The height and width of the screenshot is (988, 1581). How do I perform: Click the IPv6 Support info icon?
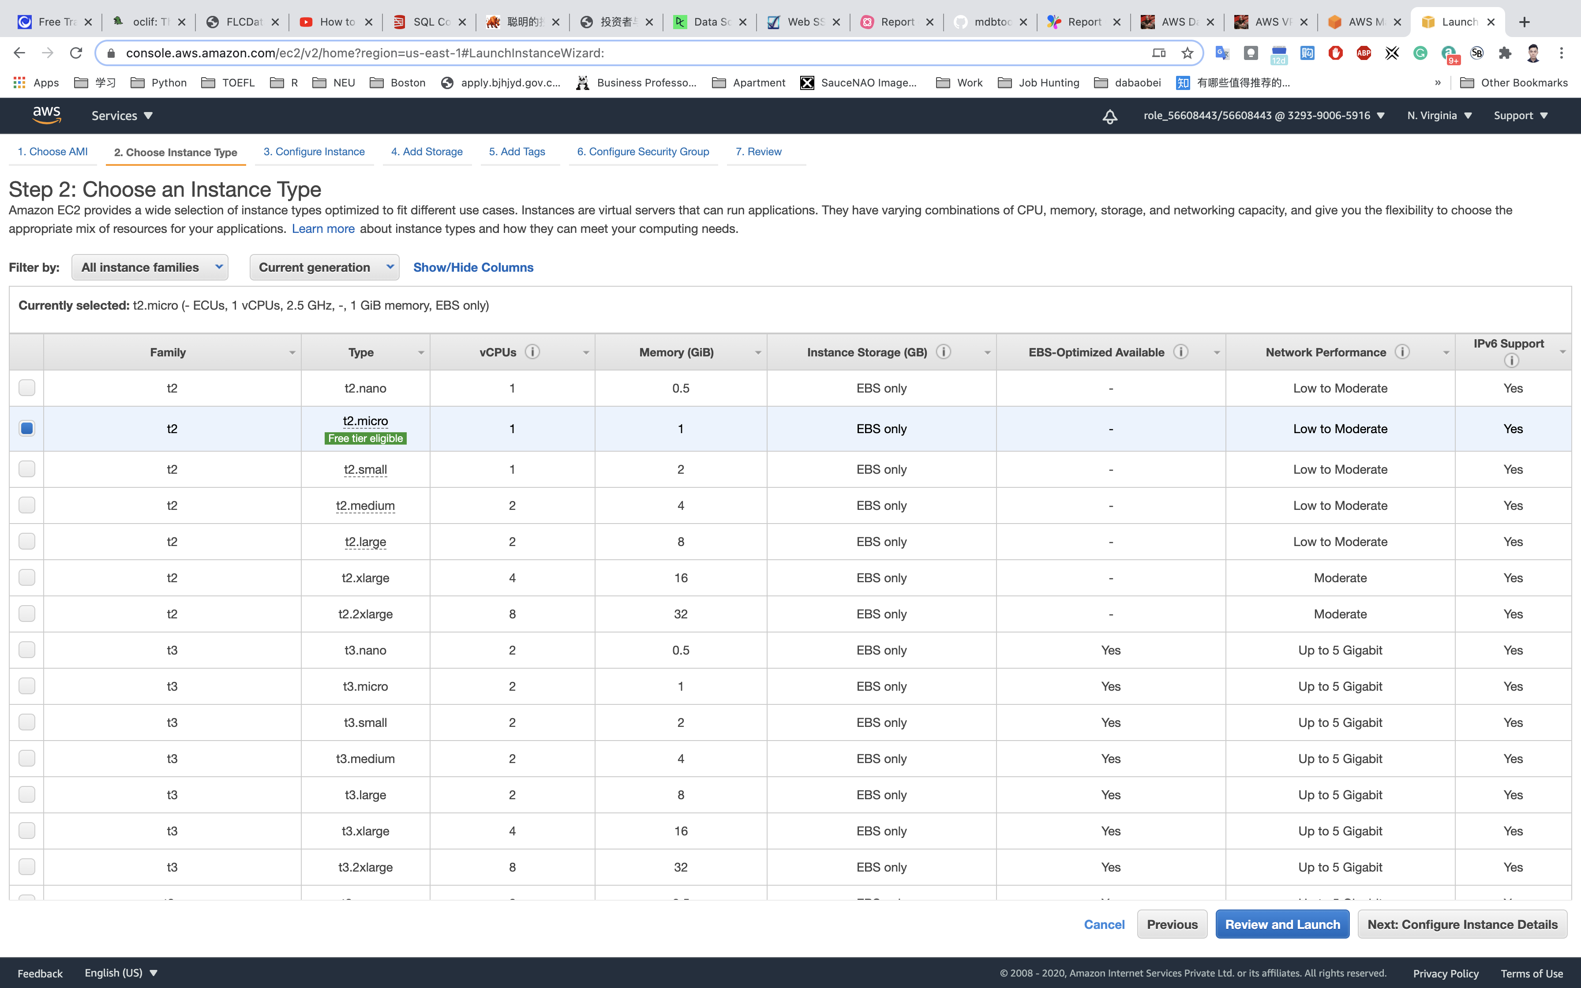tap(1510, 361)
